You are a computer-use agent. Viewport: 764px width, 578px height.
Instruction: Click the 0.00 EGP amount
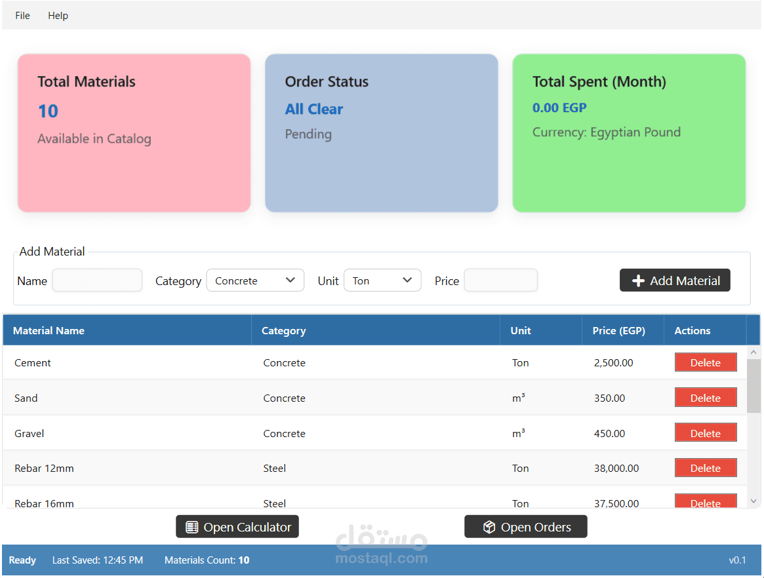coord(559,107)
